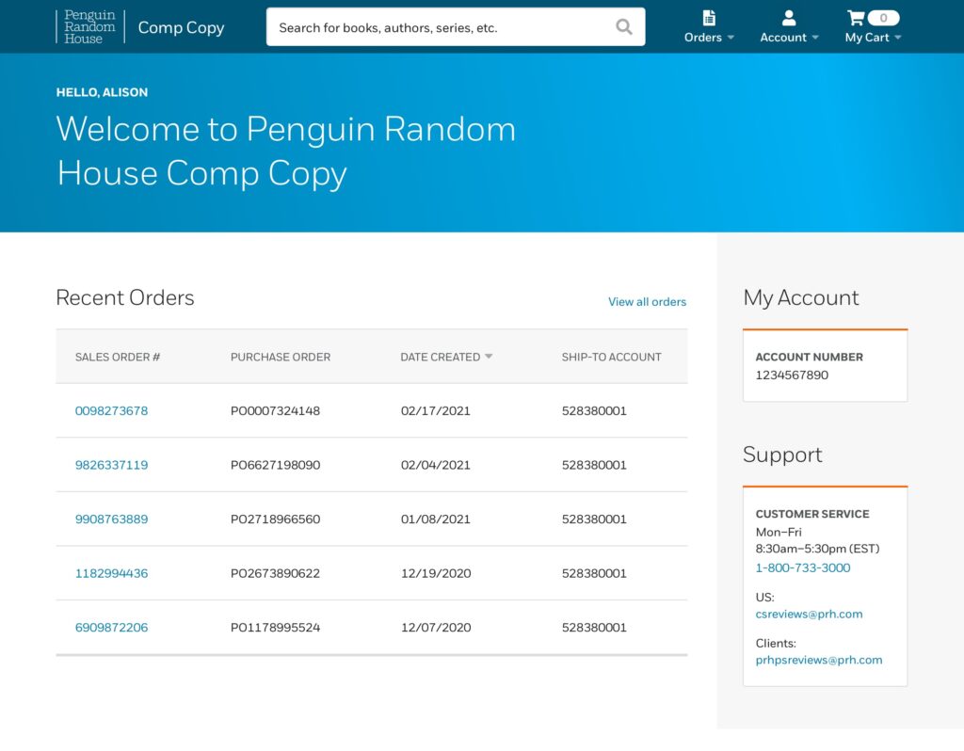Email prhpsreviews@prh.com for client support
Screen dimensions: 964x751
pyautogui.click(x=818, y=661)
